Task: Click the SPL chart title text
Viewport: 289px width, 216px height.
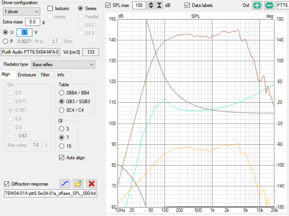Action: [195, 16]
